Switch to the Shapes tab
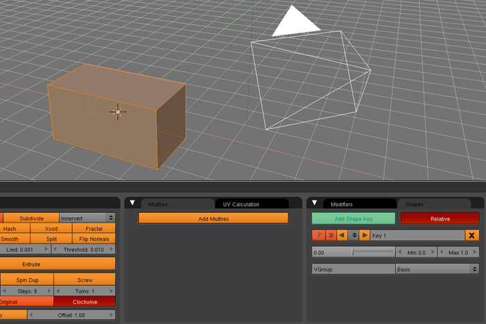Screen dimensions: 486x324 434,204
